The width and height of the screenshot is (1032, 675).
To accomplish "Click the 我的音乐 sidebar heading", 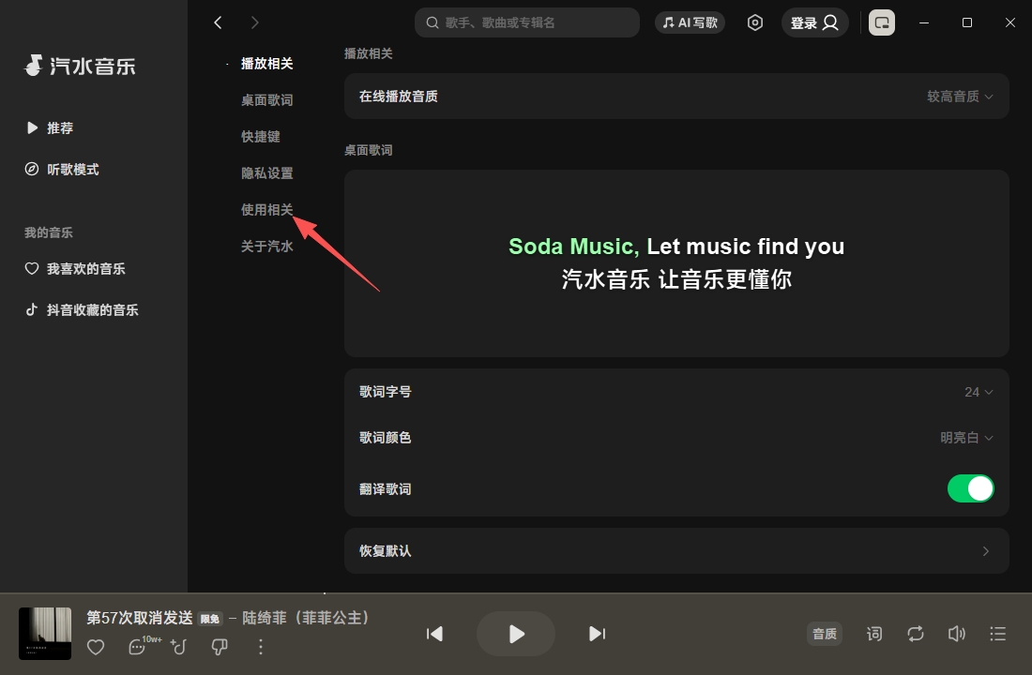I will click(49, 232).
